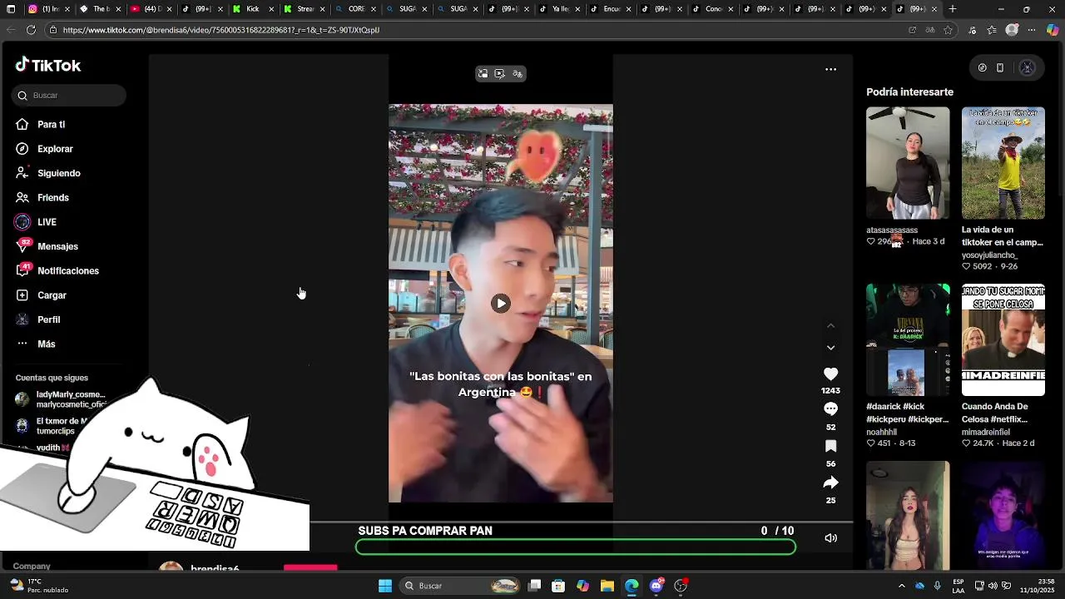Open the profile avatar at the top right
Image resolution: width=1065 pixels, height=599 pixels.
click(1027, 68)
